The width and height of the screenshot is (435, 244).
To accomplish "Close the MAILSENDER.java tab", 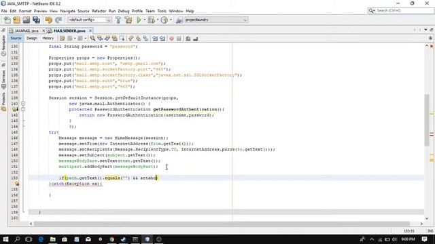I will tap(90, 30).
